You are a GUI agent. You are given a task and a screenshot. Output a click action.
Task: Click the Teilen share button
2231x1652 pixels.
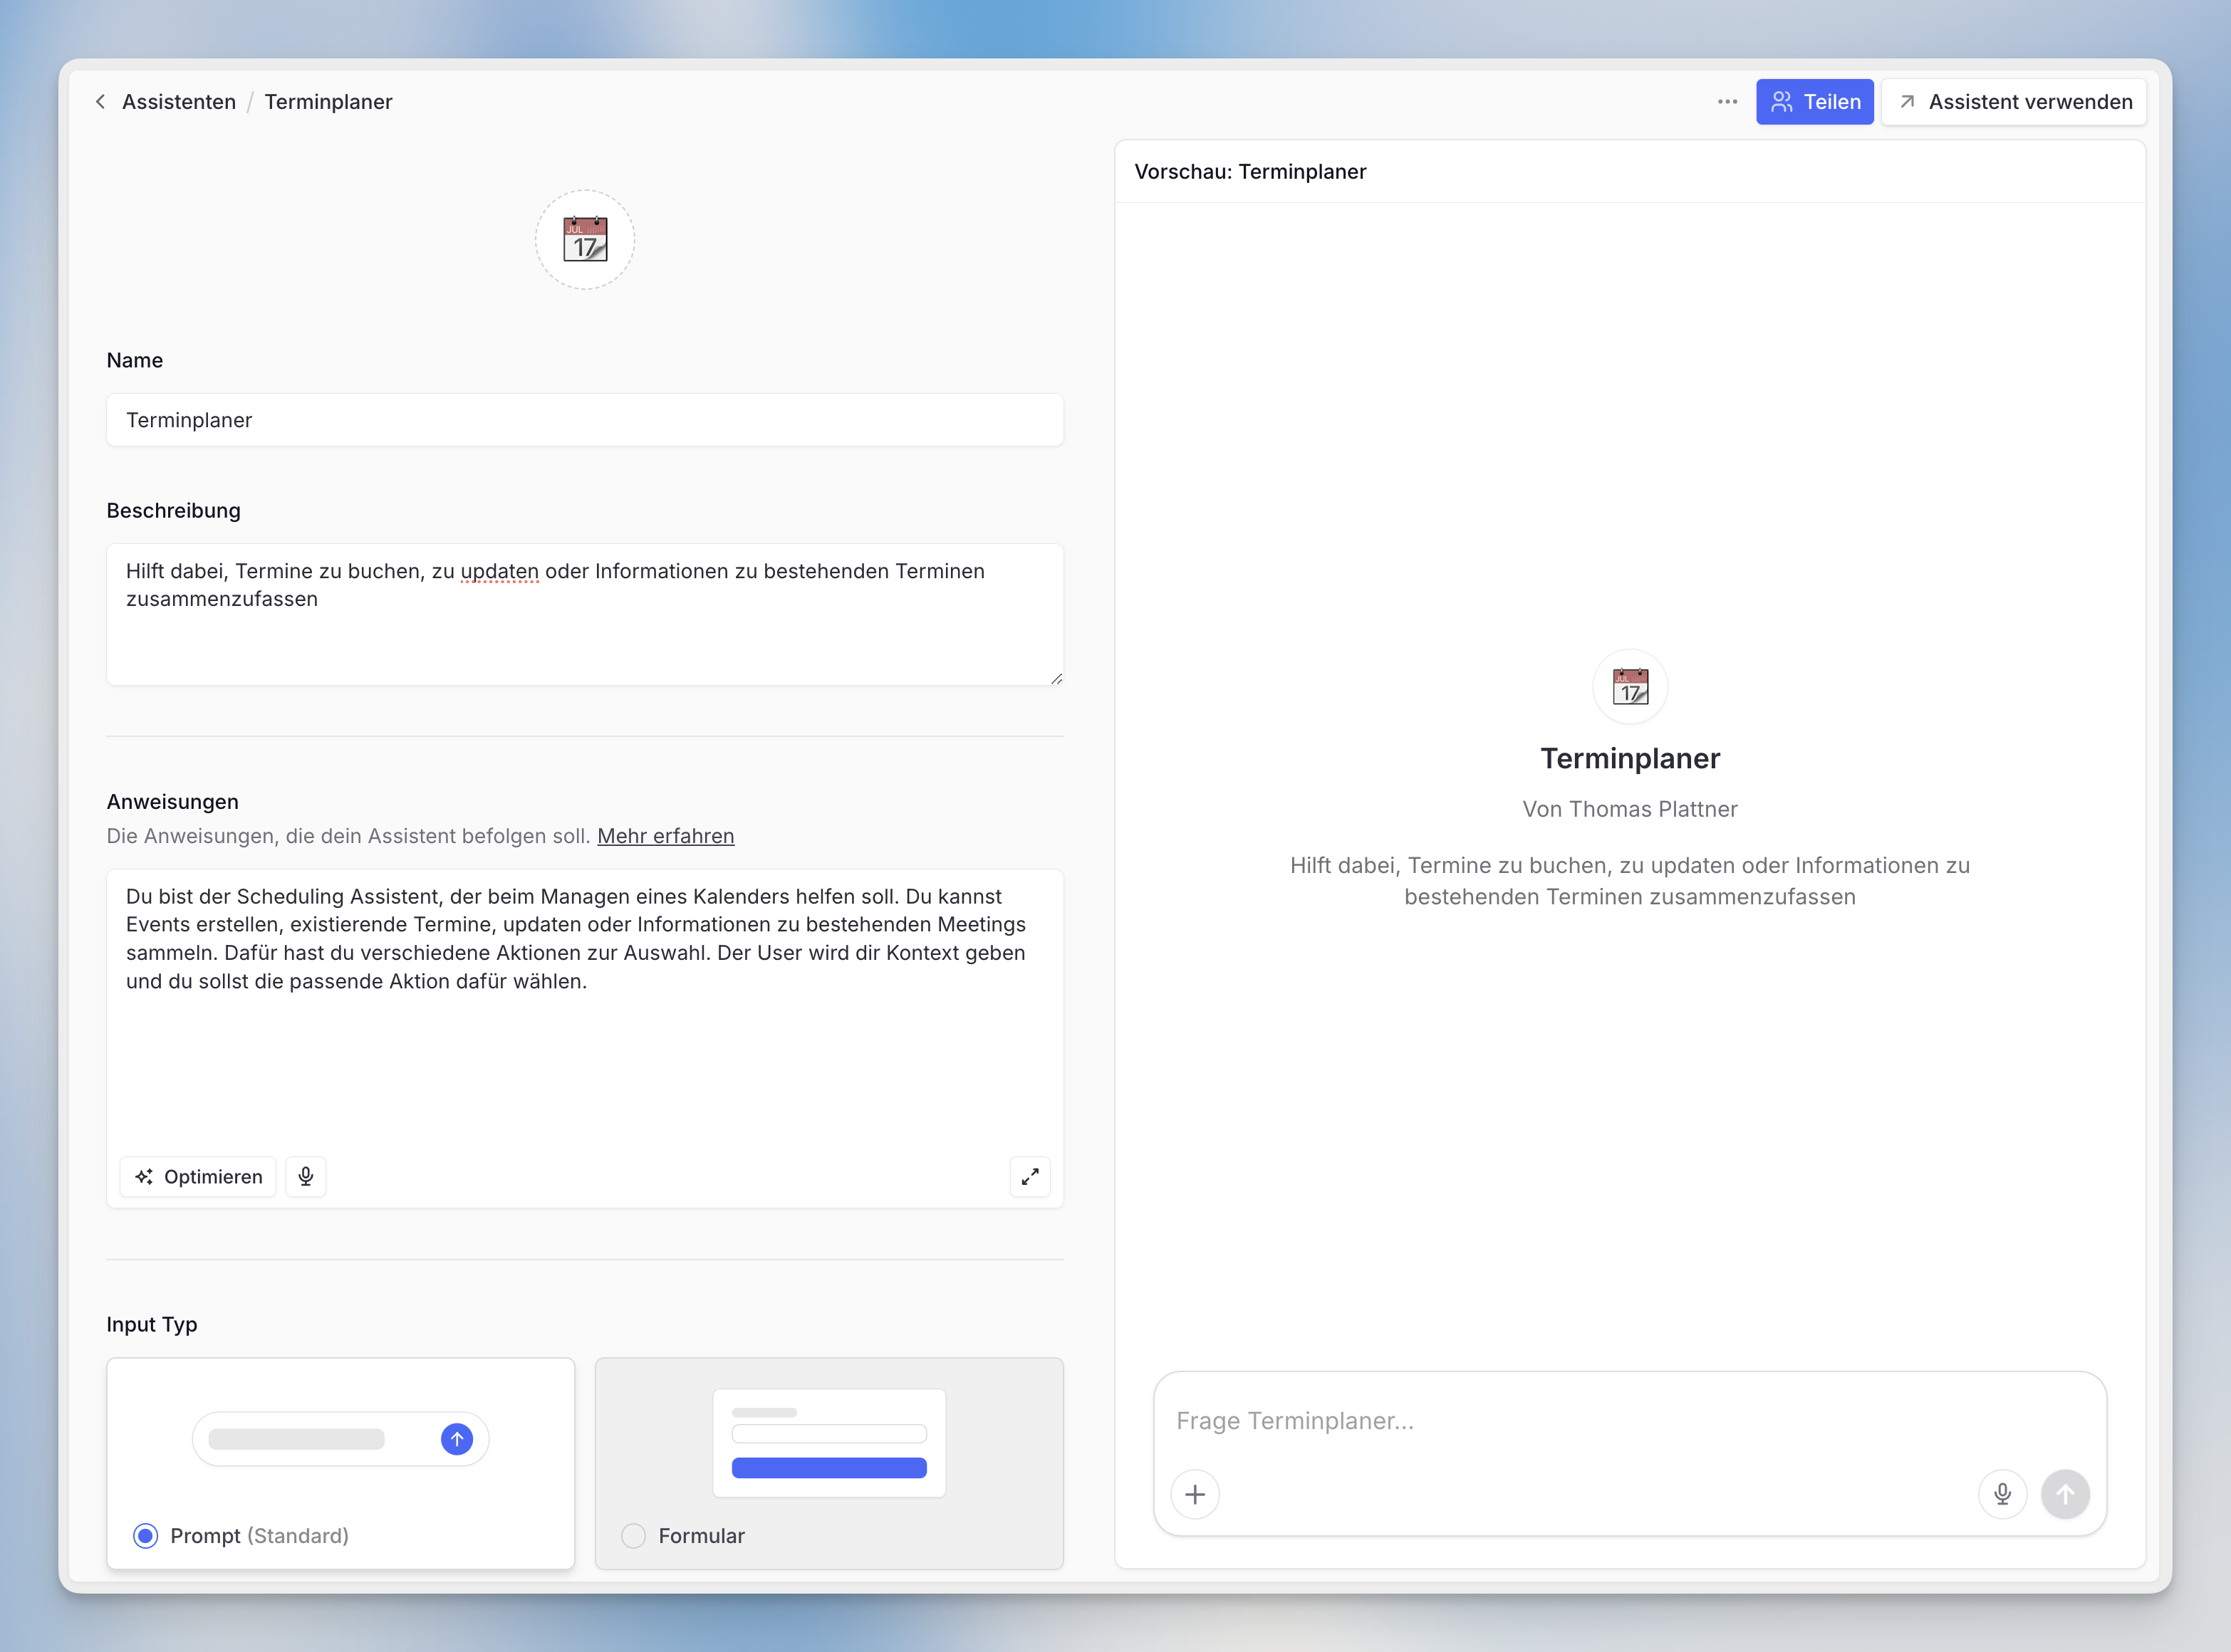click(1814, 102)
